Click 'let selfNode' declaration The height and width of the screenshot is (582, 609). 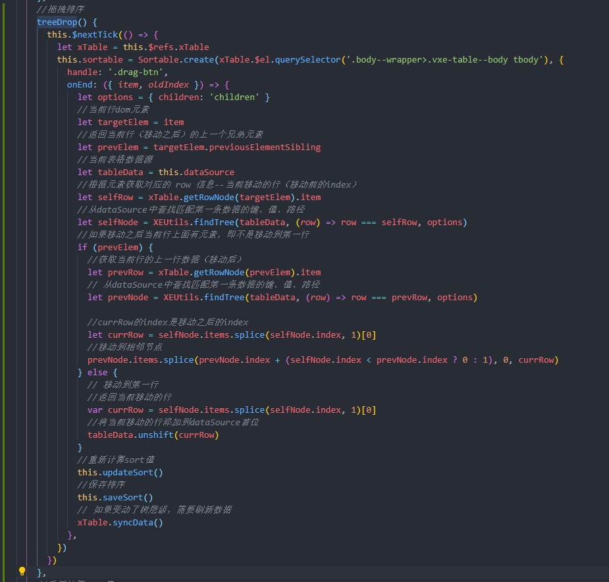coord(107,223)
